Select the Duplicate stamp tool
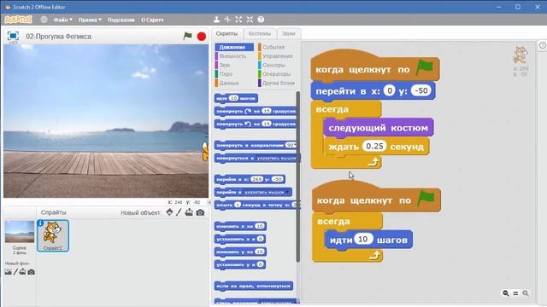Viewport: 547px width, 307px height. pyautogui.click(x=216, y=20)
